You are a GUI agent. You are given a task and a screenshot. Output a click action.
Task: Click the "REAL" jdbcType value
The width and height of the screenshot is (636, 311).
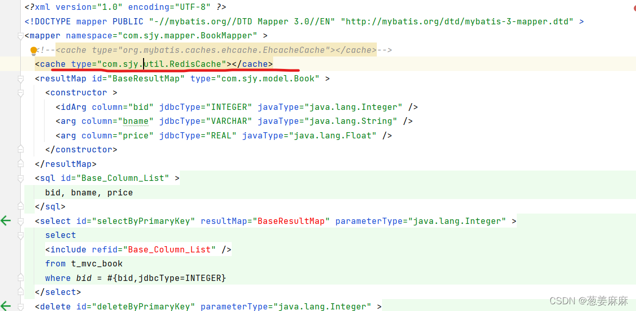pos(221,136)
